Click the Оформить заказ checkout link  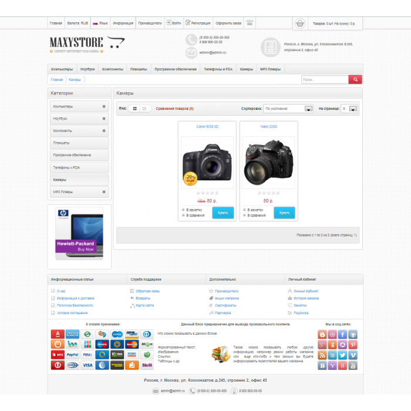[x=228, y=23]
